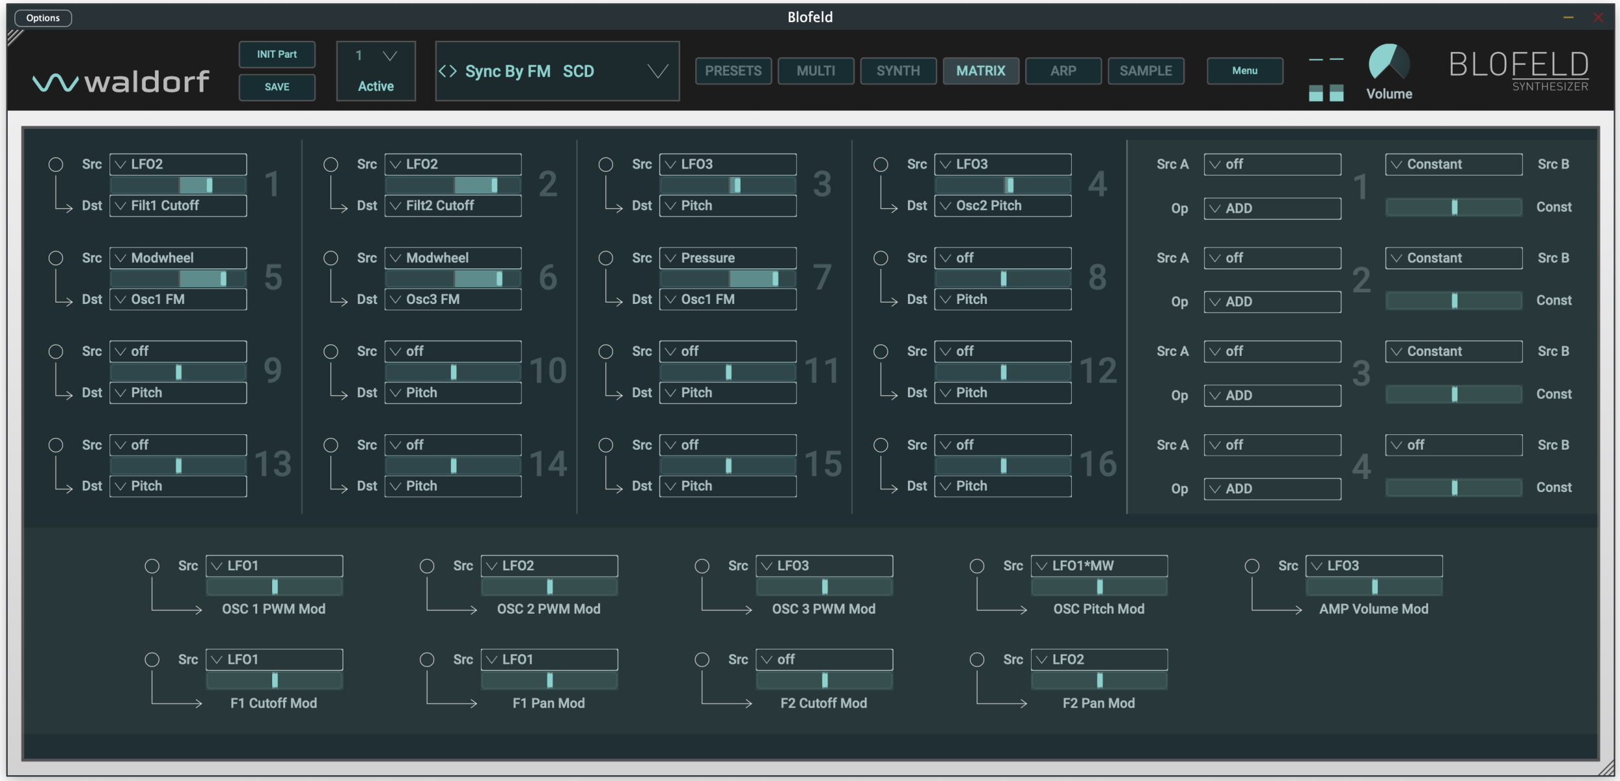Toggle modulation slot 7 enable circle

click(x=605, y=258)
